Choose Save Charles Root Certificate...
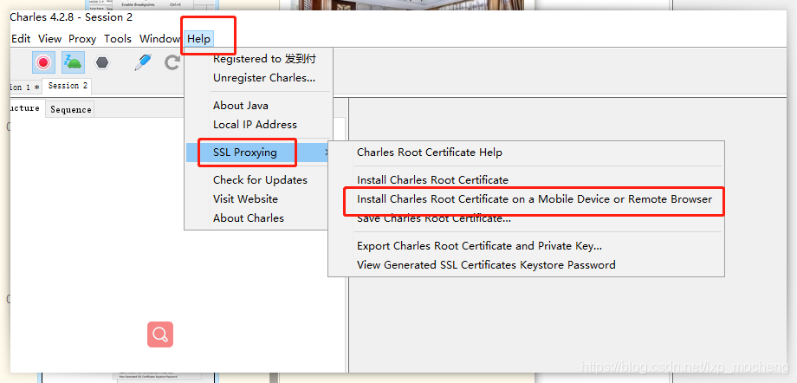 (x=526, y=218)
